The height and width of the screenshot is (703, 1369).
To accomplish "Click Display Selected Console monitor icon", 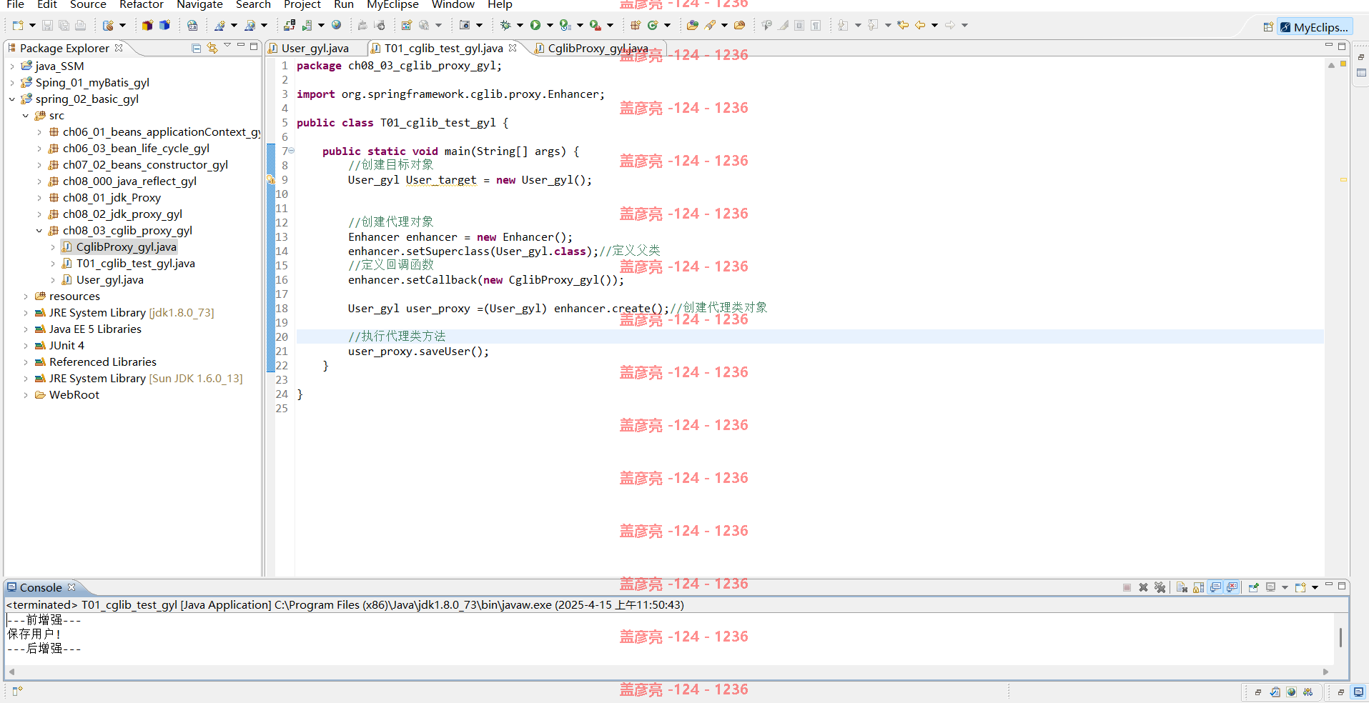I will [1271, 587].
